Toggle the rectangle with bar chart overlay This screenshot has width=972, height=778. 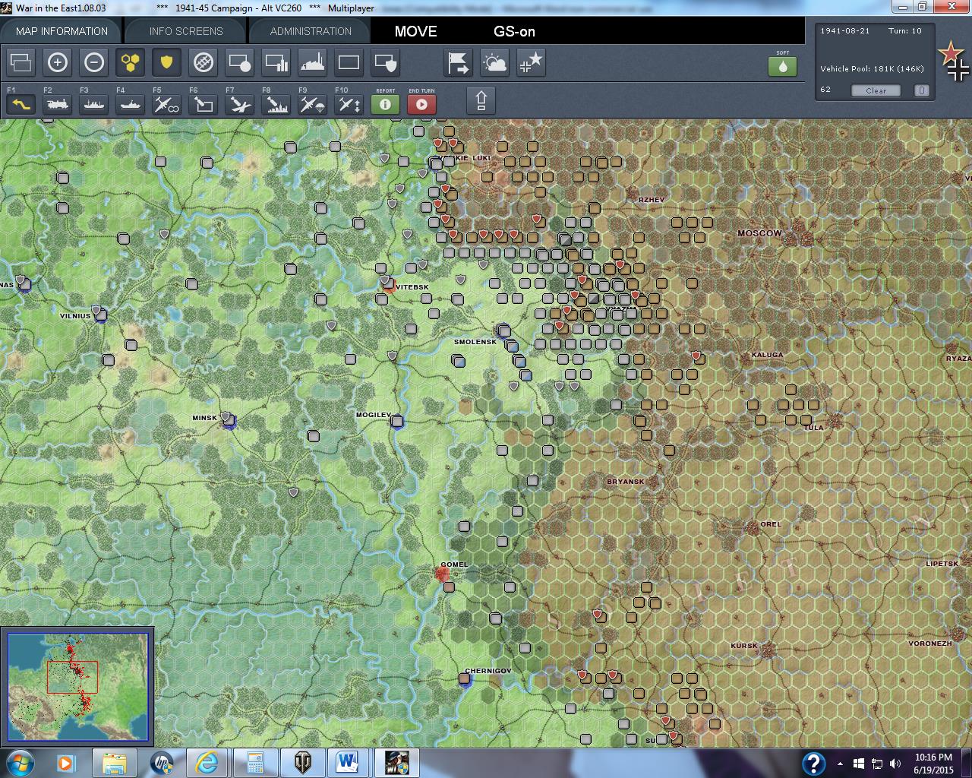coord(276,62)
